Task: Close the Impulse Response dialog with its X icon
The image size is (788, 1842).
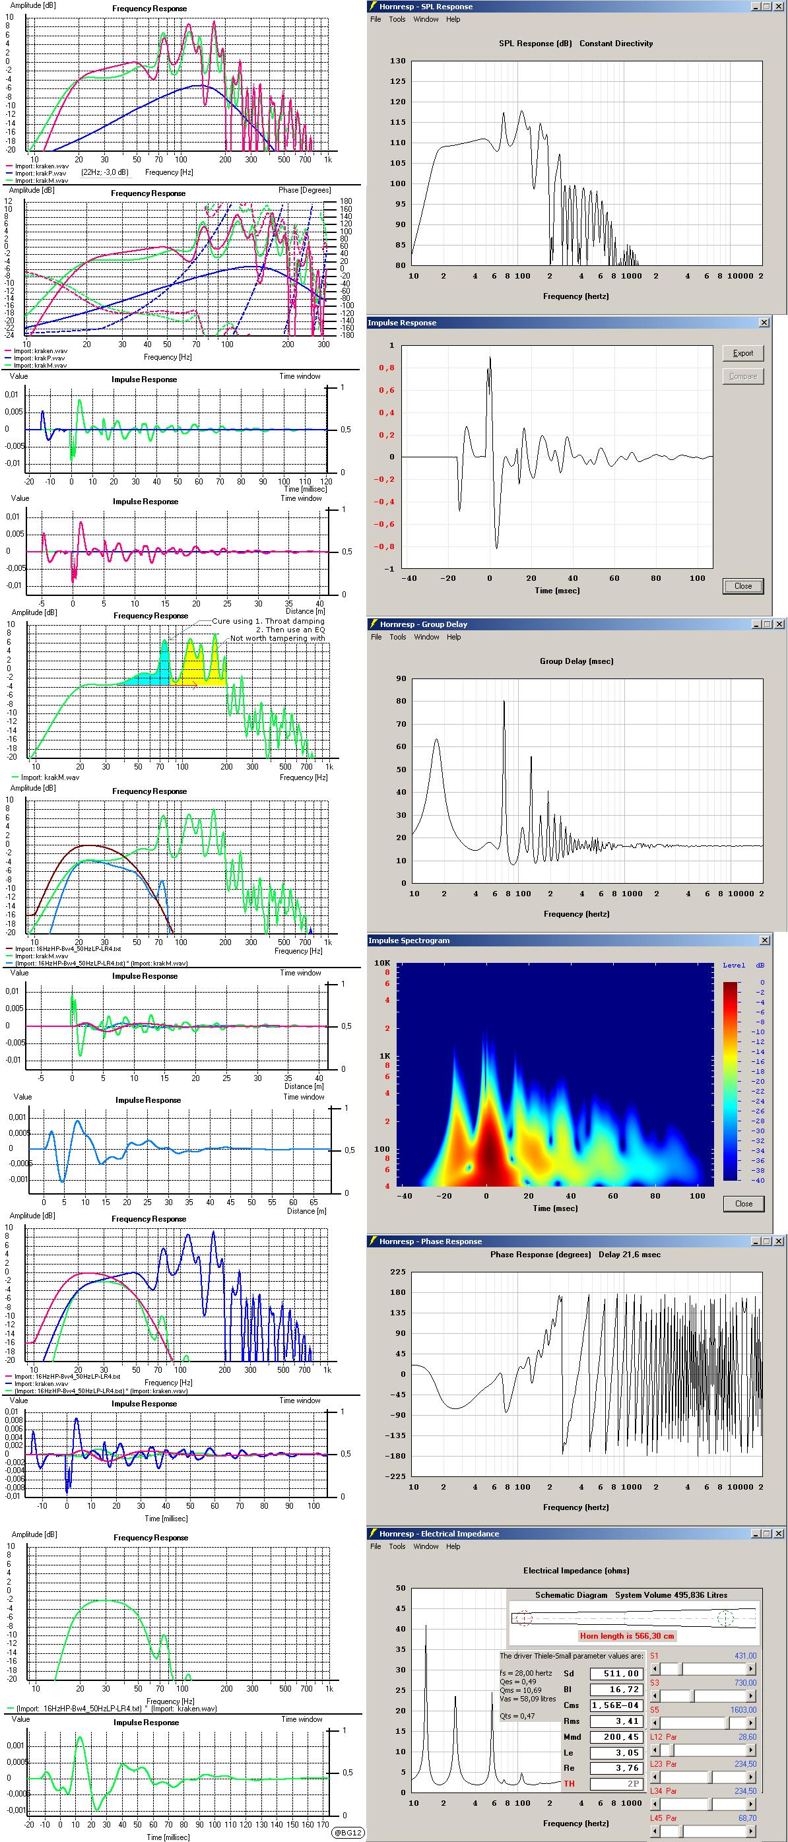Action: click(x=764, y=323)
